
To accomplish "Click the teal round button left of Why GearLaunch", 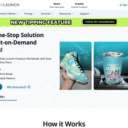I will 1,87.
